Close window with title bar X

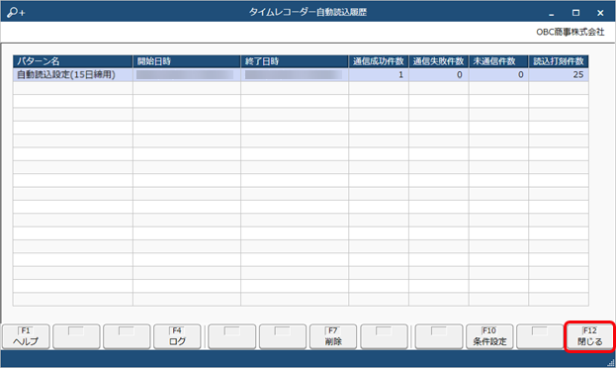point(600,13)
